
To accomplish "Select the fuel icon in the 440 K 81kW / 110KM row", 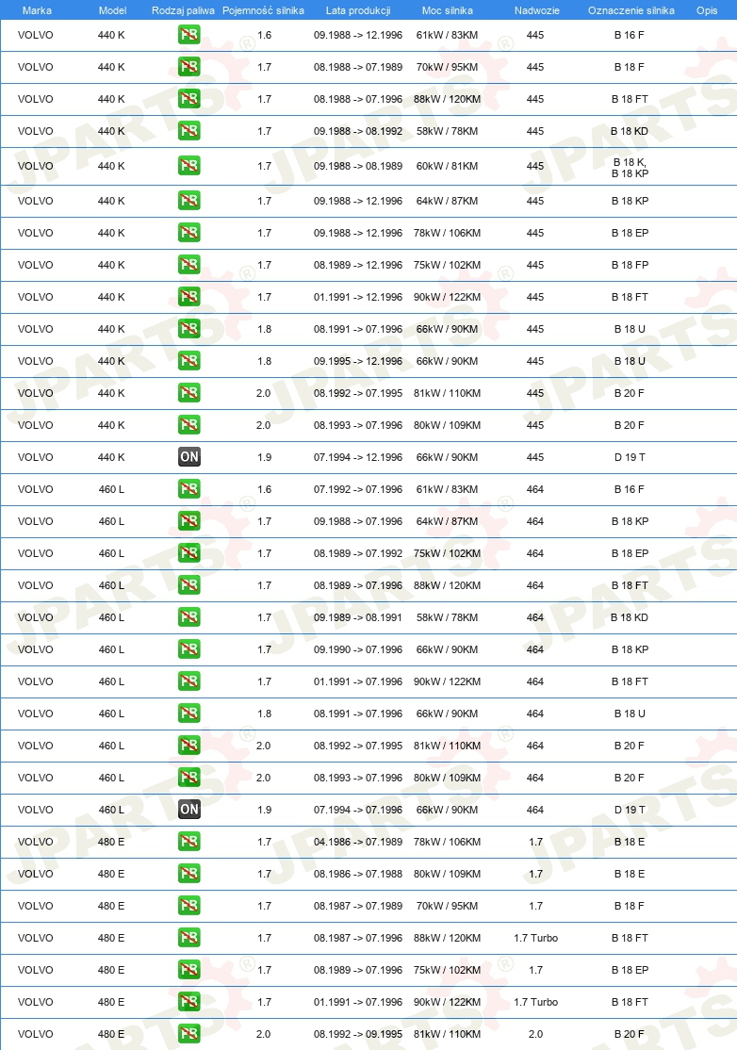I will tap(189, 393).
